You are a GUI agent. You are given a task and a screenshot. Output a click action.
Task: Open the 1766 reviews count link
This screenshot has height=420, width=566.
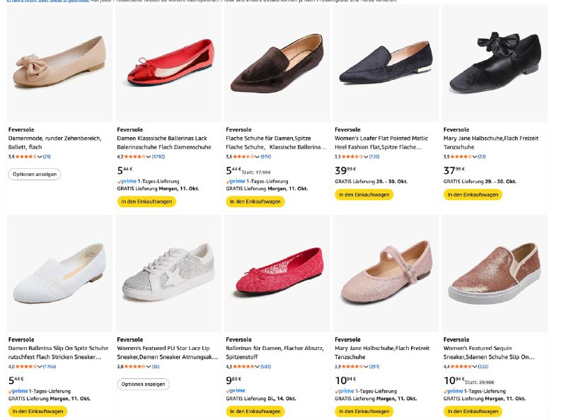[x=50, y=366]
